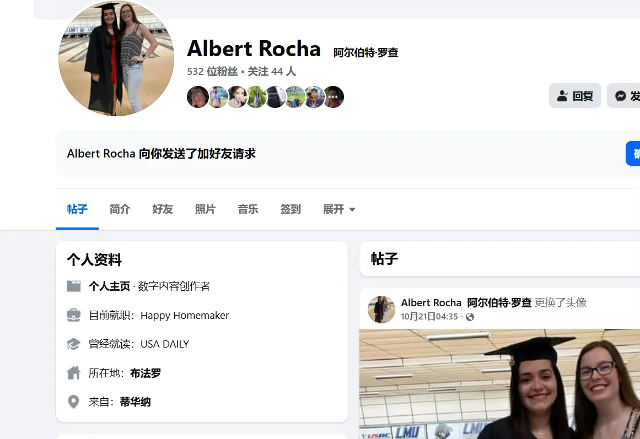Click the 个人资料 heading
Image resolution: width=640 pixels, height=439 pixels.
pyautogui.click(x=94, y=259)
